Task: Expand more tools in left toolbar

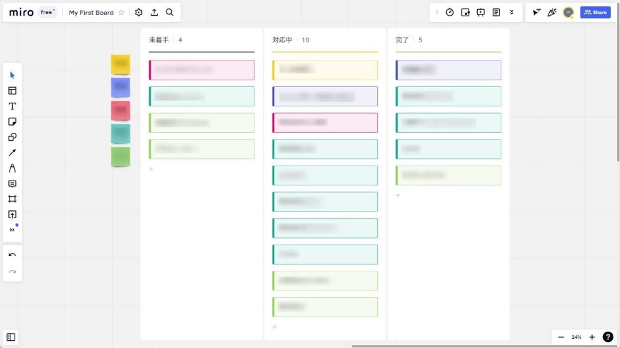Action: (12, 230)
